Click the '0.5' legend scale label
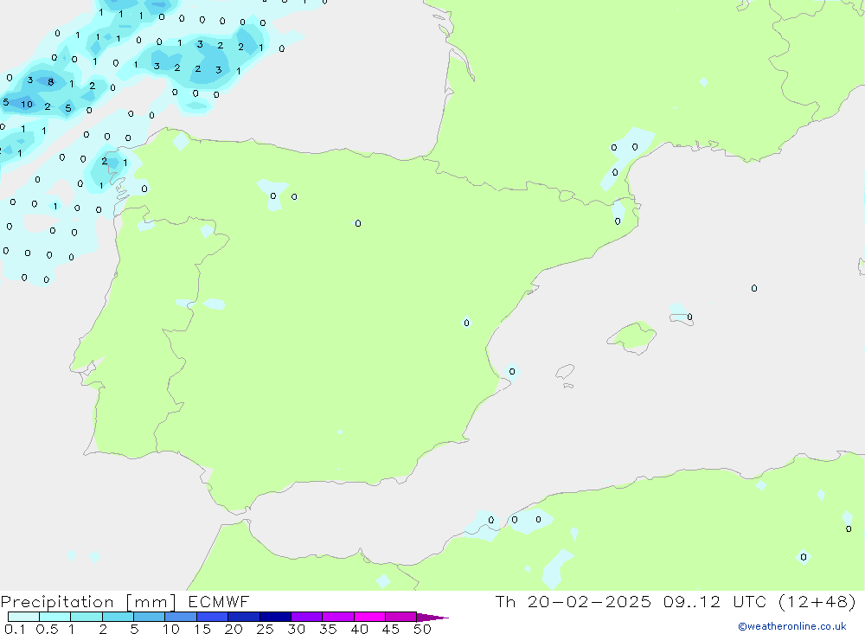 [47, 629]
